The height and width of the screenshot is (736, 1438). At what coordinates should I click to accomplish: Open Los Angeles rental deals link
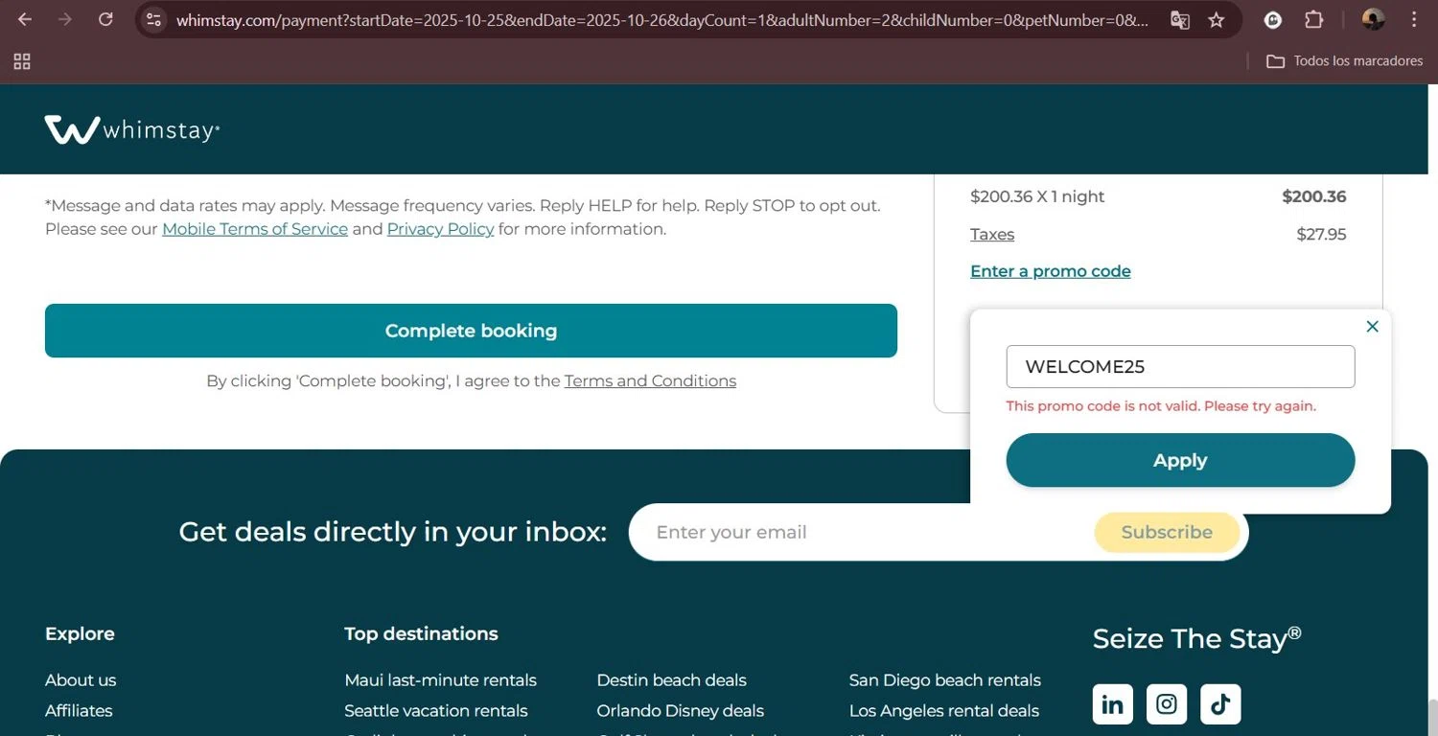(943, 711)
